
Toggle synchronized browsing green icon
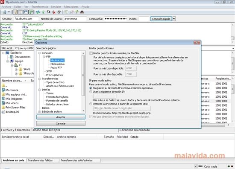point(77,12)
